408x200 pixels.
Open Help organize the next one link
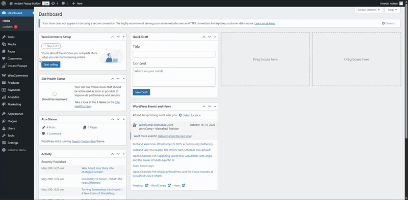tap(174, 136)
